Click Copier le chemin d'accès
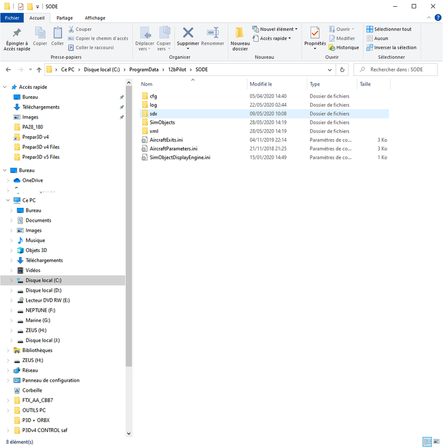 (98, 38)
